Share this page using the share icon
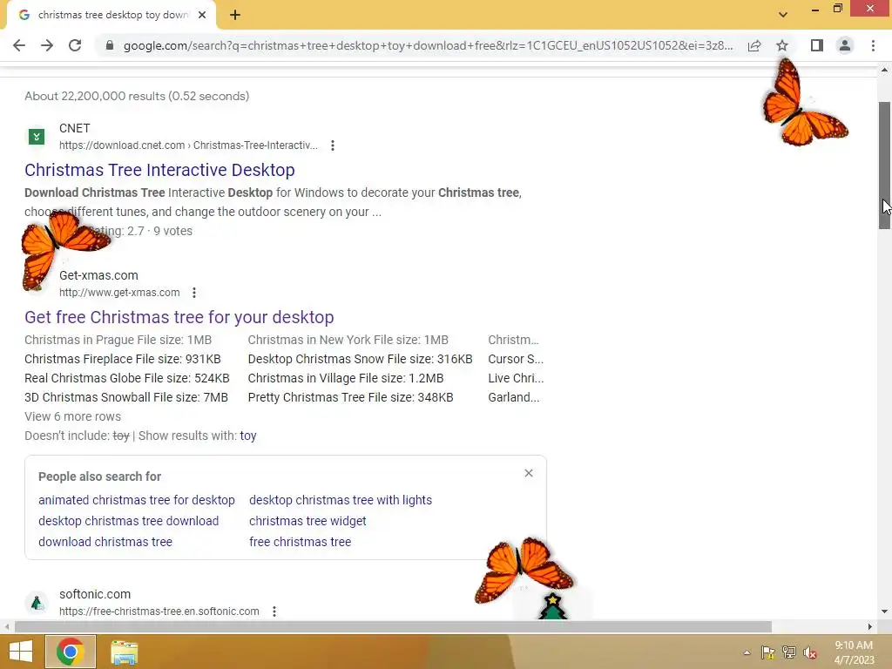This screenshot has height=669, width=892. coord(754,45)
